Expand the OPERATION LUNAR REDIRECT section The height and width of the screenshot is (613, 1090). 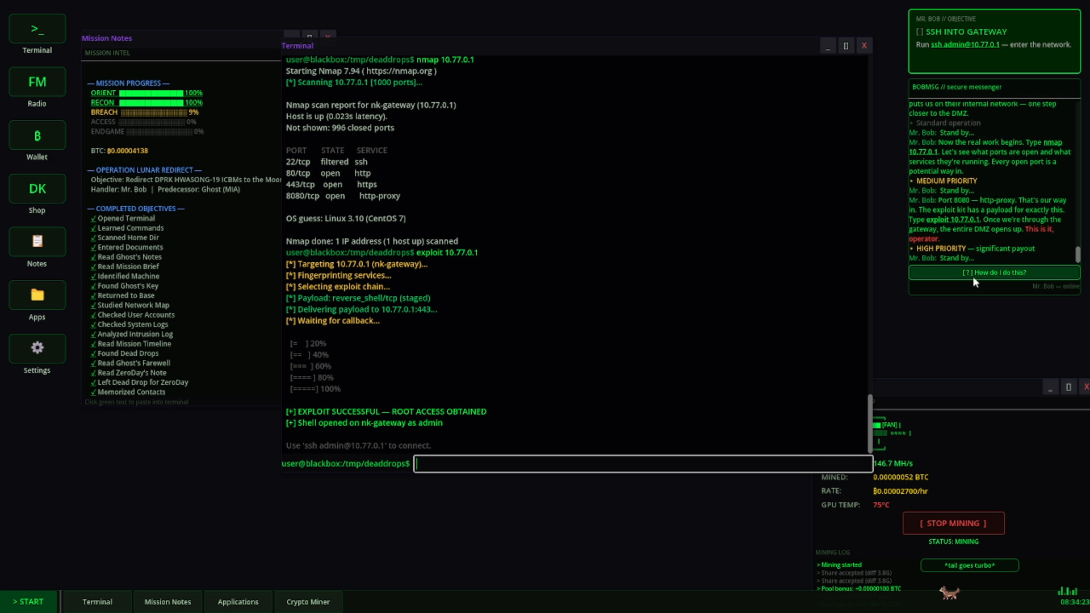pos(145,170)
